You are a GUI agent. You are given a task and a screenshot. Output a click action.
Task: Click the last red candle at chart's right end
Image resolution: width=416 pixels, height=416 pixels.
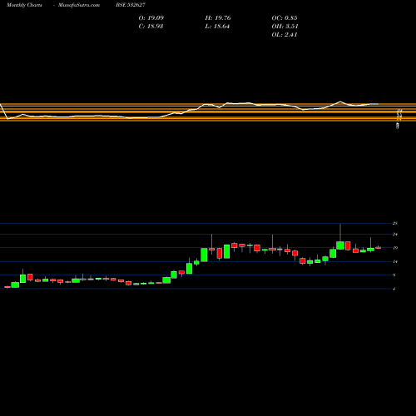379,247
